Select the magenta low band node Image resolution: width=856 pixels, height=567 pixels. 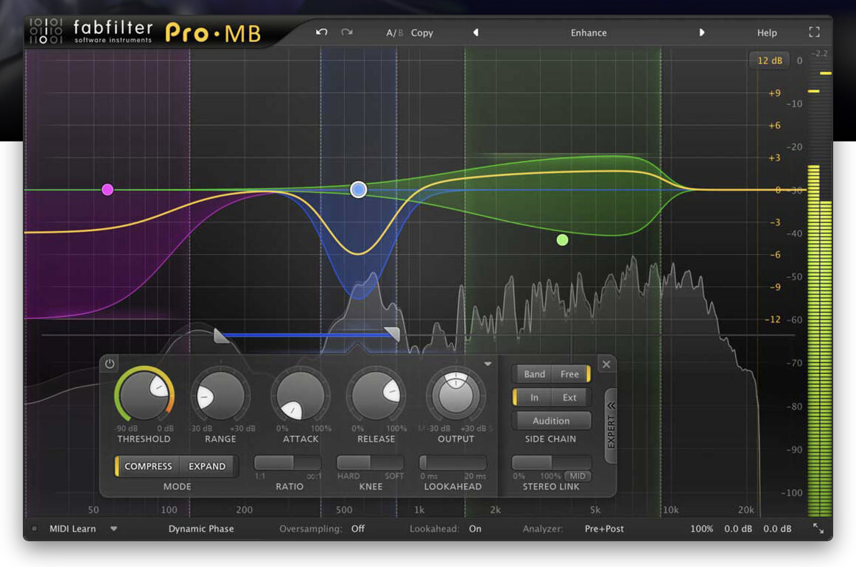pyautogui.click(x=108, y=189)
